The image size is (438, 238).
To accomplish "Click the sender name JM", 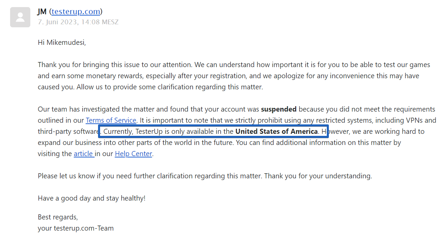I will (42, 11).
